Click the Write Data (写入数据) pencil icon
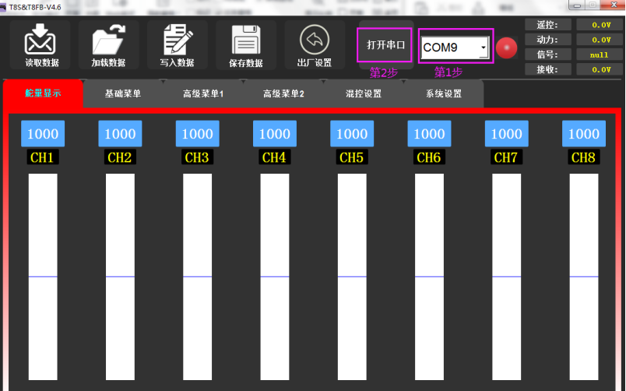This screenshot has height=391, width=626. (x=177, y=40)
